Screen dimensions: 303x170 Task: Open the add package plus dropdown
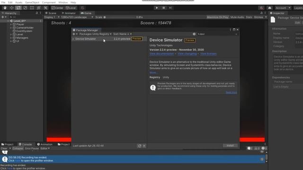pos(75,34)
